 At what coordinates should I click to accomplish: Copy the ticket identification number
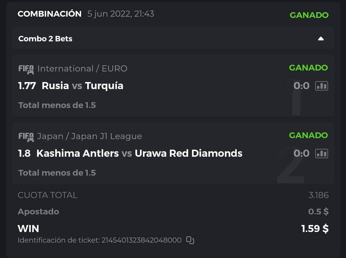point(190,240)
